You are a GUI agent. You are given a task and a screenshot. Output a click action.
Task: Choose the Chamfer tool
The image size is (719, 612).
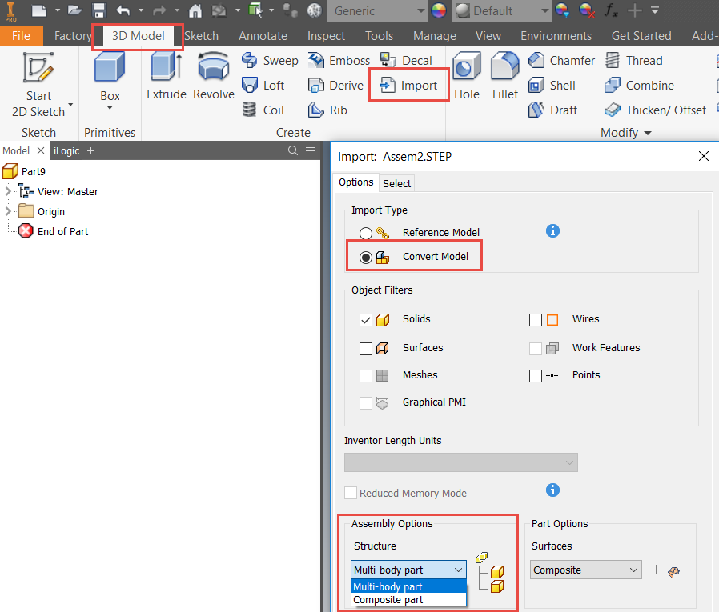pyautogui.click(x=561, y=61)
